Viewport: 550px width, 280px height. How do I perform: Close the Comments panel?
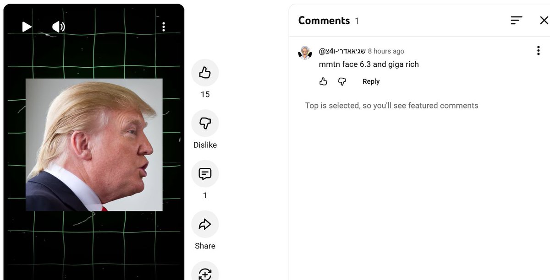point(544,20)
